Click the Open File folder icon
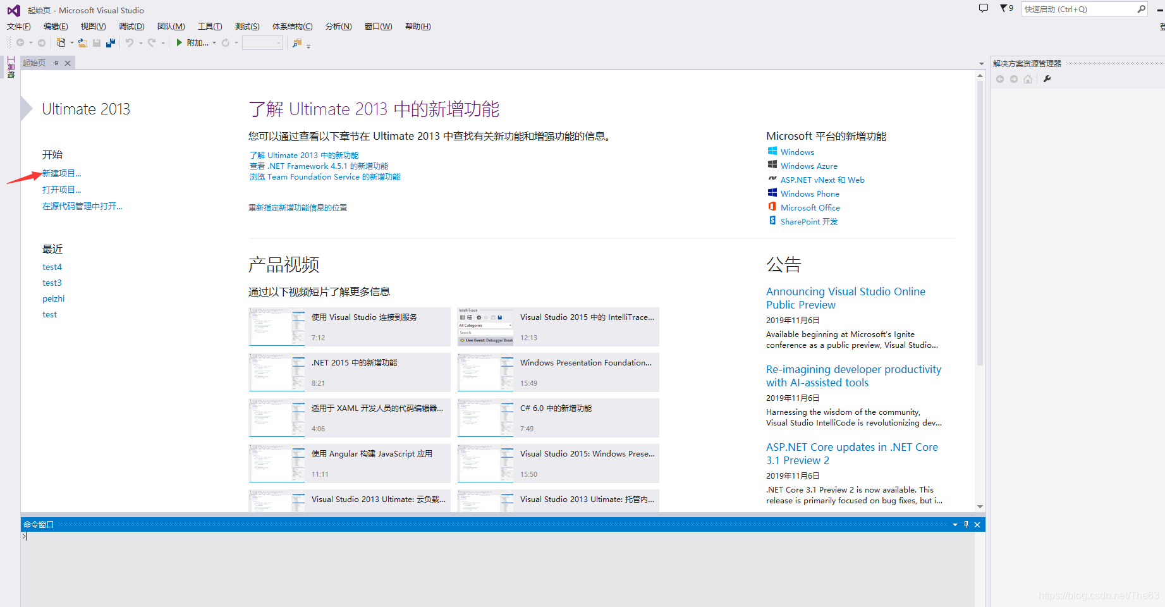Viewport: 1165px width, 607px height. click(x=83, y=42)
